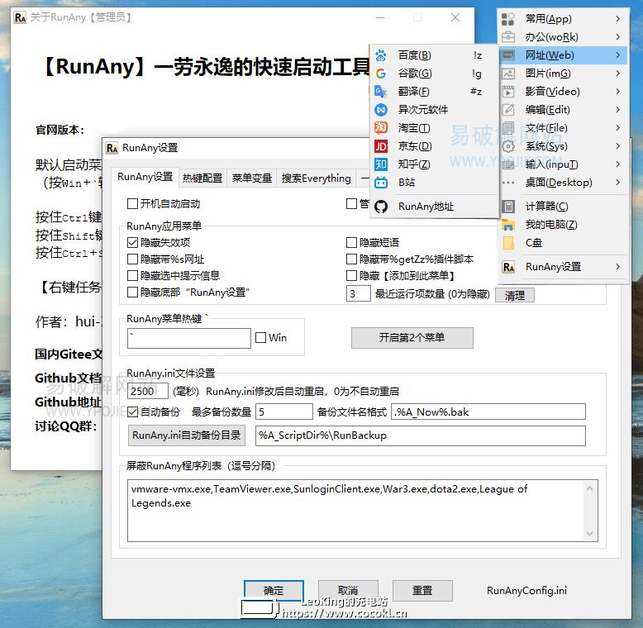Click the 清理 button
The image size is (643, 628).
click(x=515, y=295)
